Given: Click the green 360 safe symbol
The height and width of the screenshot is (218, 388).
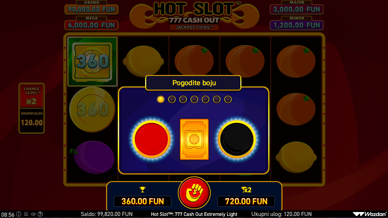Looking at the screenshot, I should 92,61.
